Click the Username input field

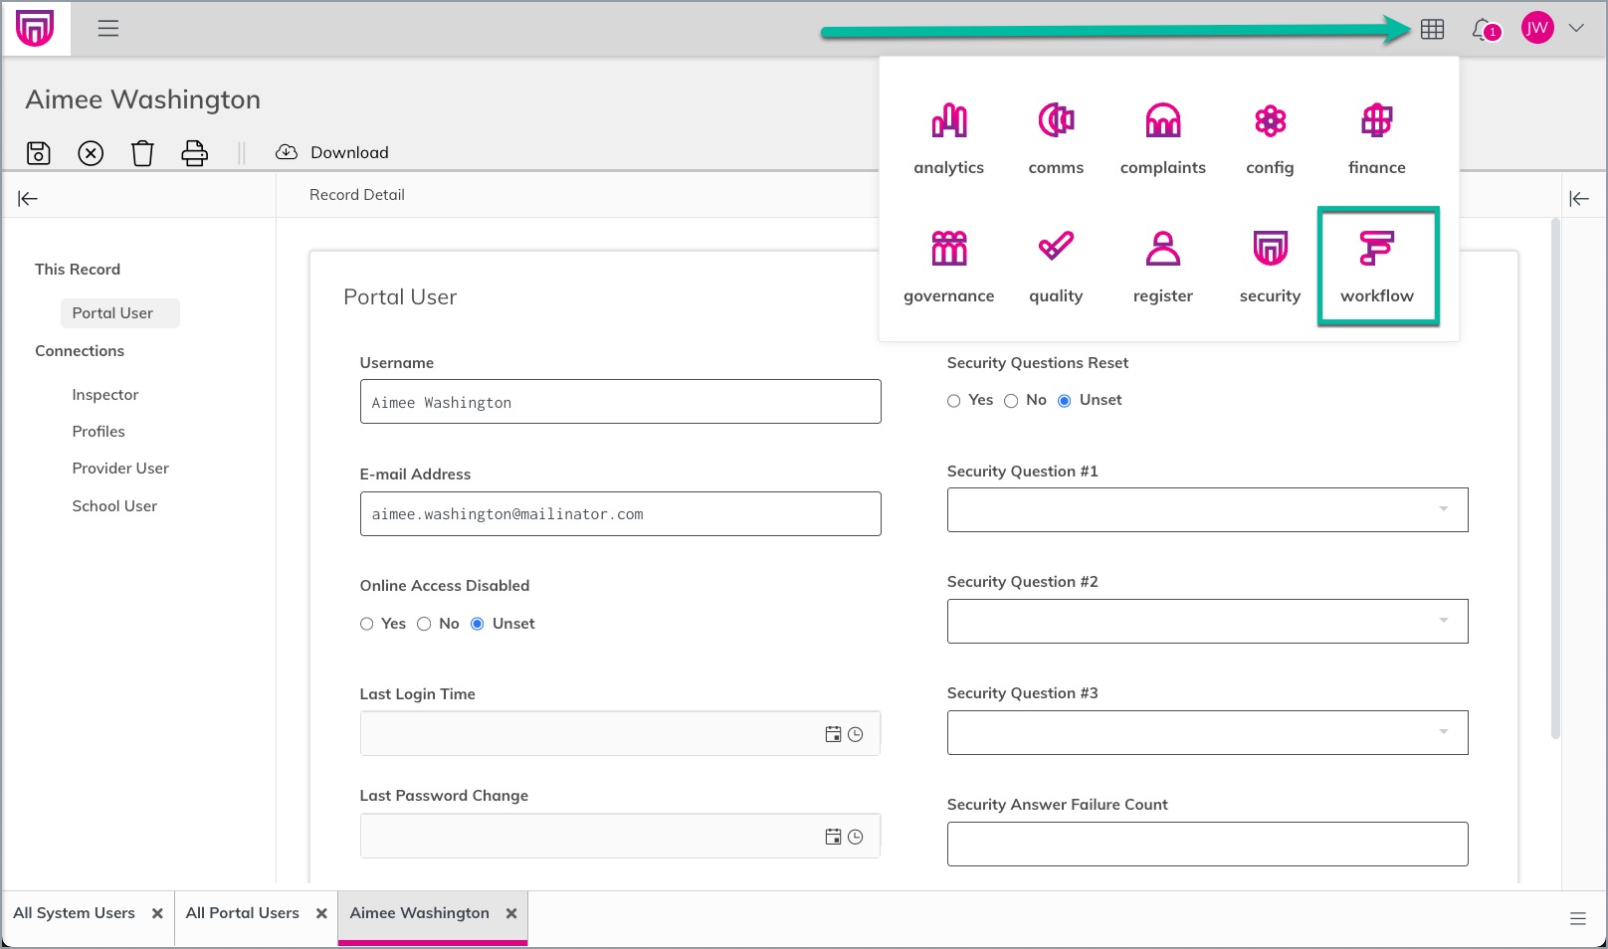620,402
